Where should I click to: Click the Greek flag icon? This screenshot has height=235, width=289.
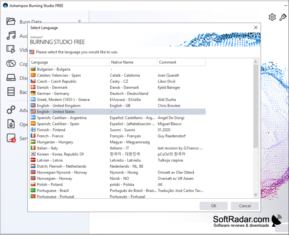tap(33, 99)
